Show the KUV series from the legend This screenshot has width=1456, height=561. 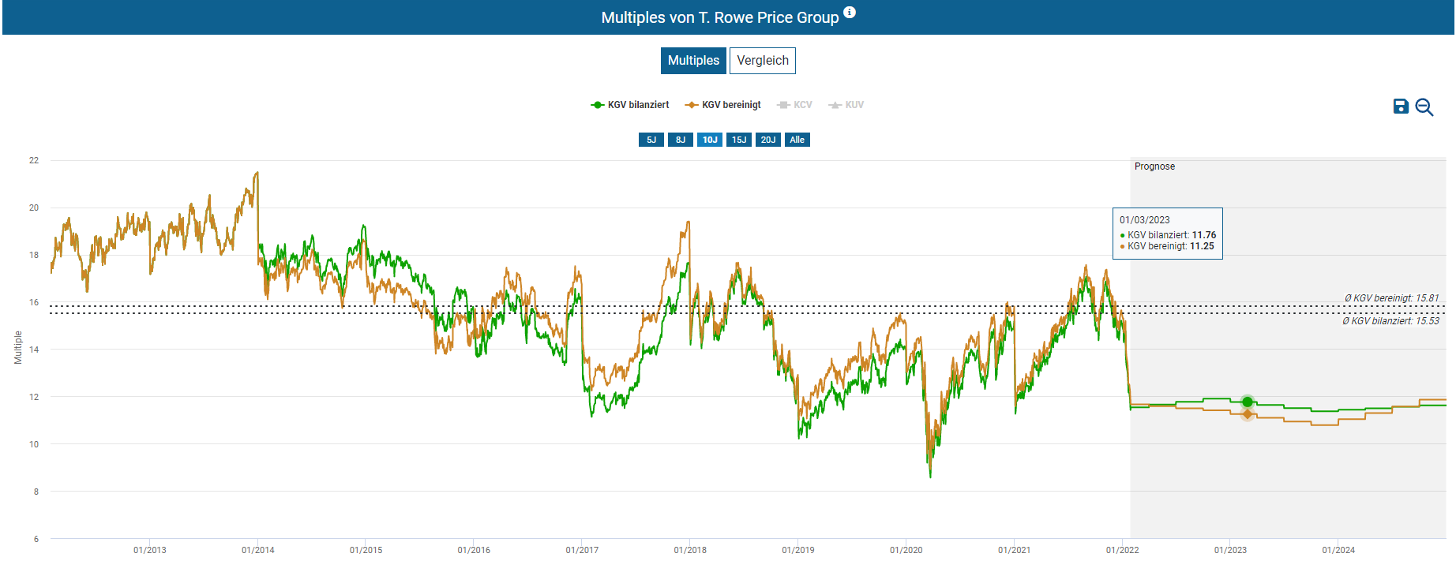point(846,105)
